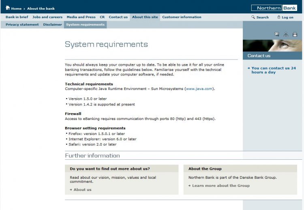Click 'Browser setting requirements' subheading

(95, 128)
